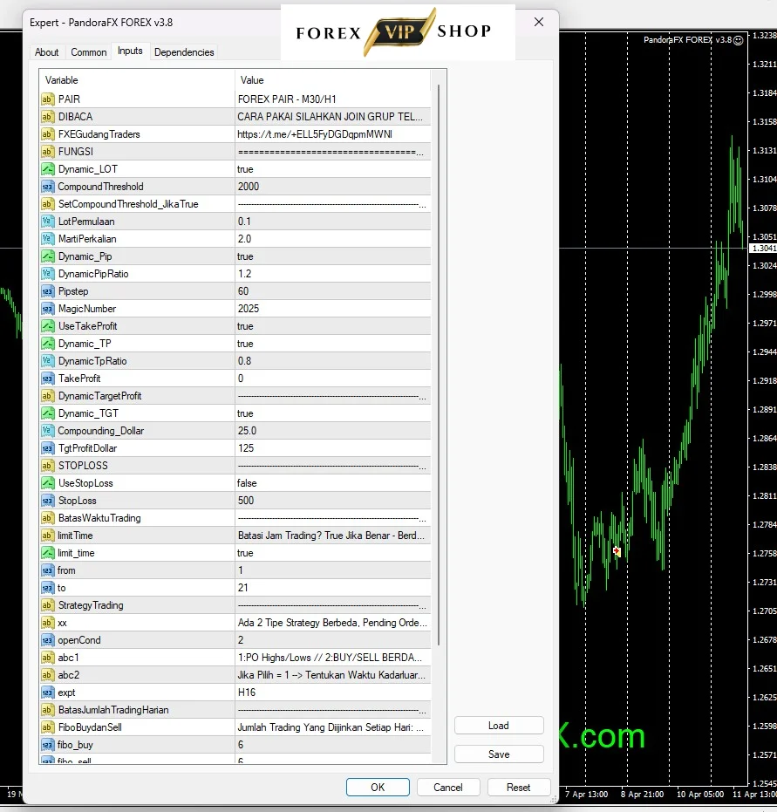Click the inputs list vertical scrollbar
The image size is (777, 812).
439,365
